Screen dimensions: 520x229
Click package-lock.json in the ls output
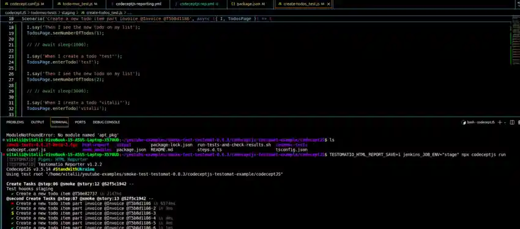coord(171,145)
